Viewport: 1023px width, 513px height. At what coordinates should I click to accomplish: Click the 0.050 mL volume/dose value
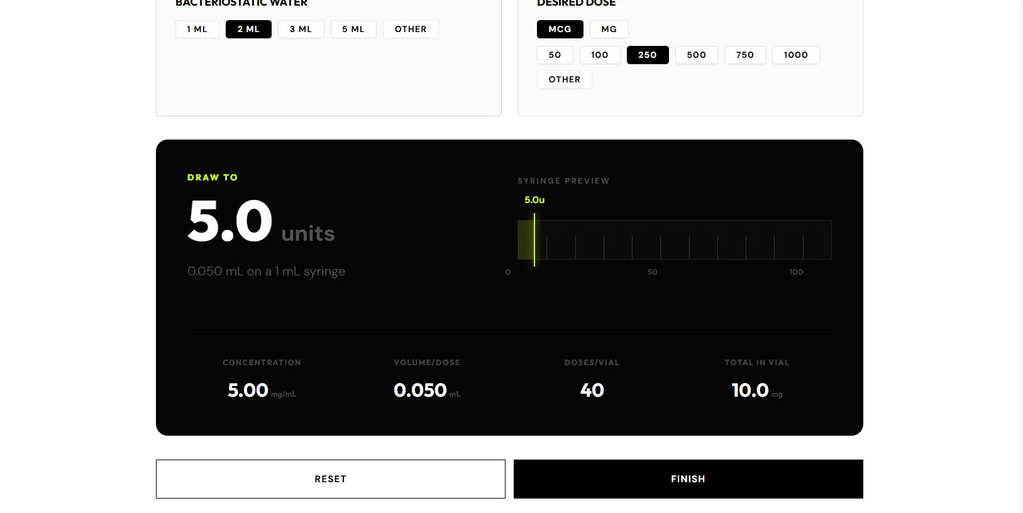[427, 390]
